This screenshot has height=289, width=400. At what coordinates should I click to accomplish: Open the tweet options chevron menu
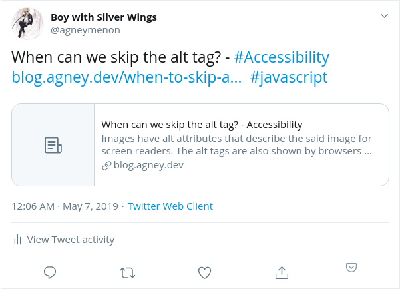click(384, 16)
